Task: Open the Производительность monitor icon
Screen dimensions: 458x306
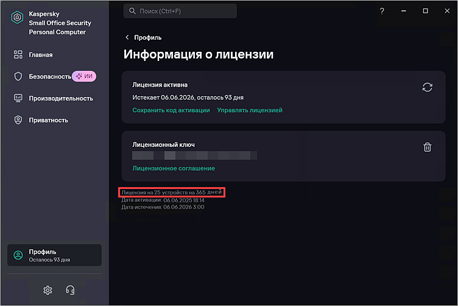Action: click(18, 98)
